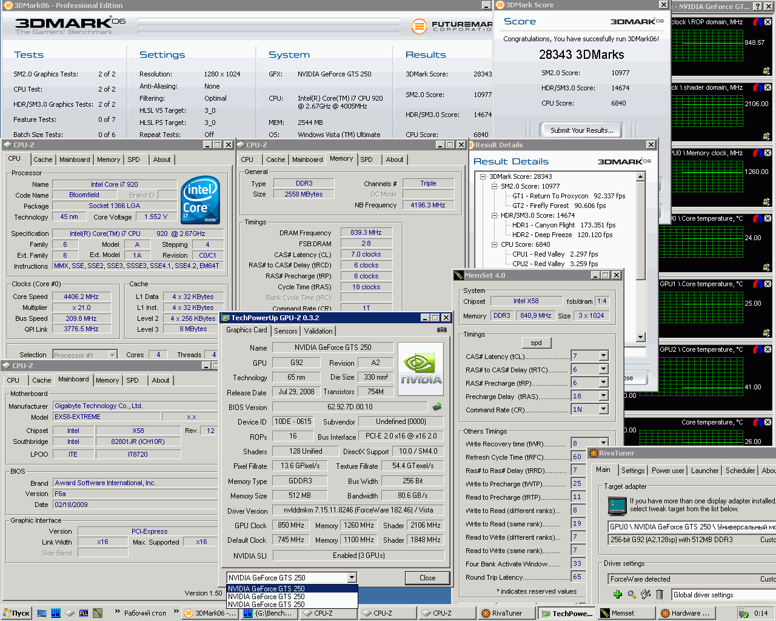Image resolution: width=776 pixels, height=621 pixels.
Task: Click the Intel Core i7 logo in CPU-Z
Action: coord(201,200)
